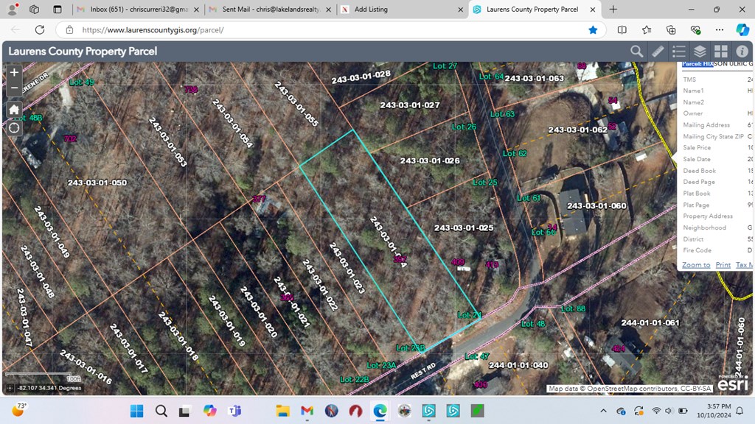The width and height of the screenshot is (755, 424).
Task: Open the Favorites list
Action: (647, 29)
